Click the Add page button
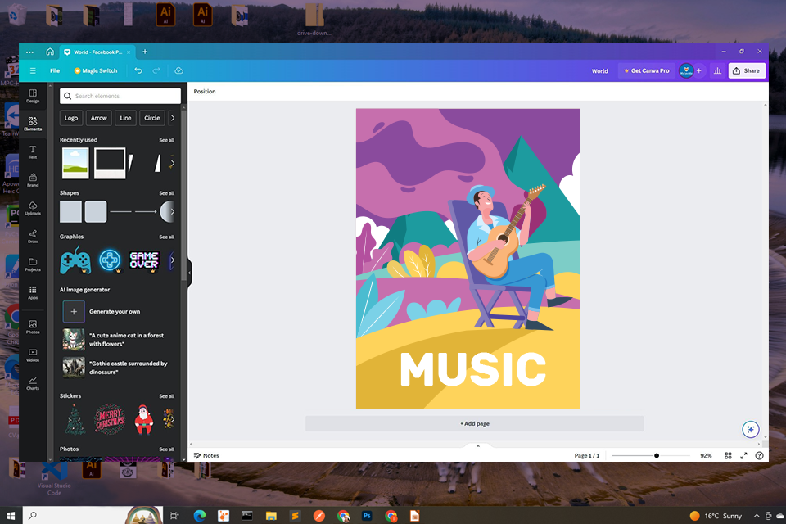 point(475,423)
